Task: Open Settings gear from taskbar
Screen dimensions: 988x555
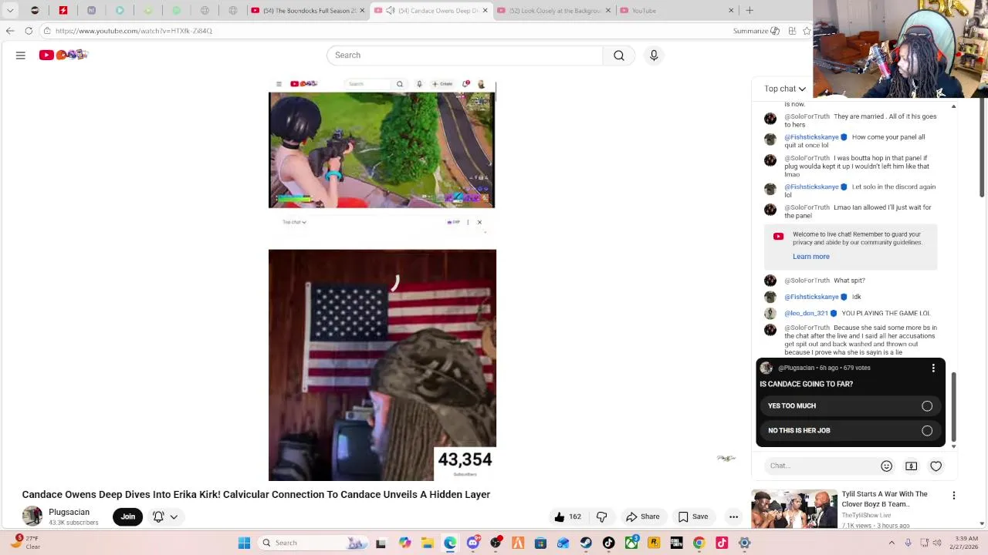Action: click(x=745, y=543)
